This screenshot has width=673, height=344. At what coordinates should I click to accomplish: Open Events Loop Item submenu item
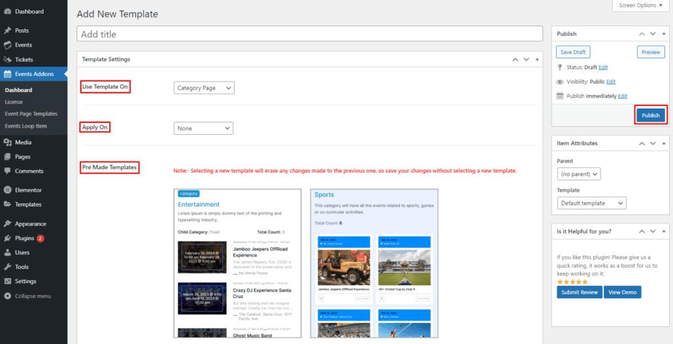(x=25, y=126)
